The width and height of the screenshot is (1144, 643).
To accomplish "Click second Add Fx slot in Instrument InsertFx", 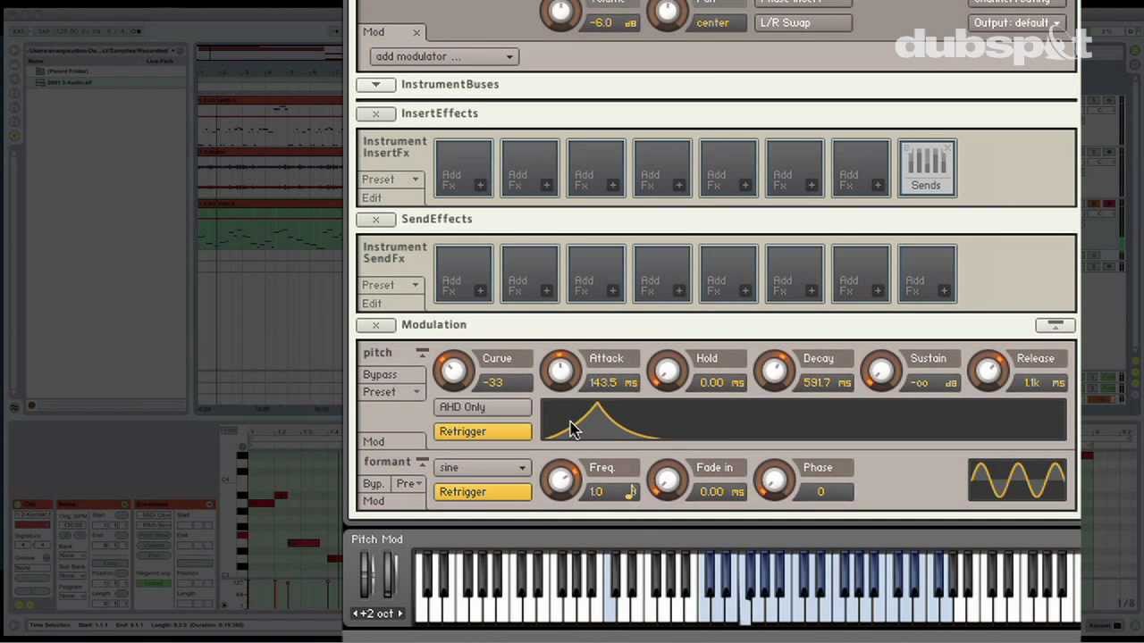I will (530, 168).
